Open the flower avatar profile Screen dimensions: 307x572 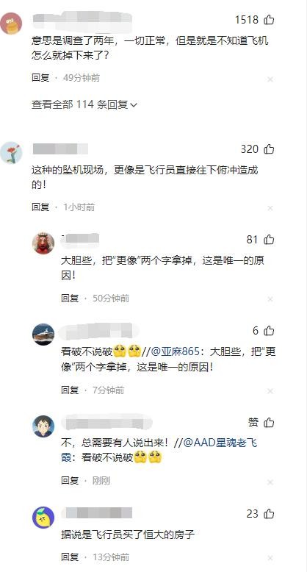(x=11, y=152)
